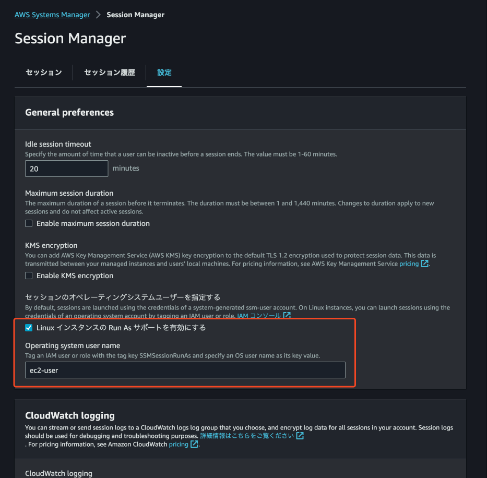Navigate via AWS Systems Manager breadcrumb link

52,14
